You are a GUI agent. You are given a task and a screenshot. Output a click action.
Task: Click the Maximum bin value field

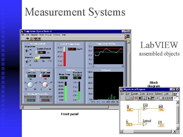pos(45,100)
